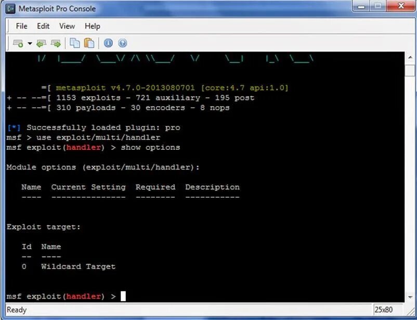Open a new console tab icon
Screen dimensions: 417x320
[18, 43]
